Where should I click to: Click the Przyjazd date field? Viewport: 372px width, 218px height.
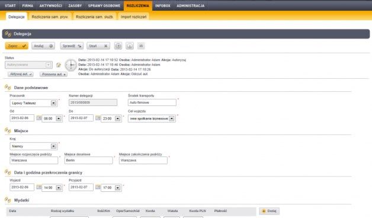81,187
